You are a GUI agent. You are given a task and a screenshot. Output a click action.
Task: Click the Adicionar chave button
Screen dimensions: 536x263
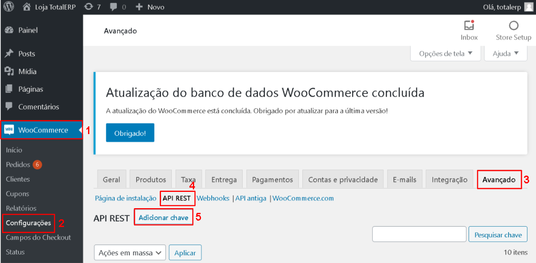[x=164, y=218]
